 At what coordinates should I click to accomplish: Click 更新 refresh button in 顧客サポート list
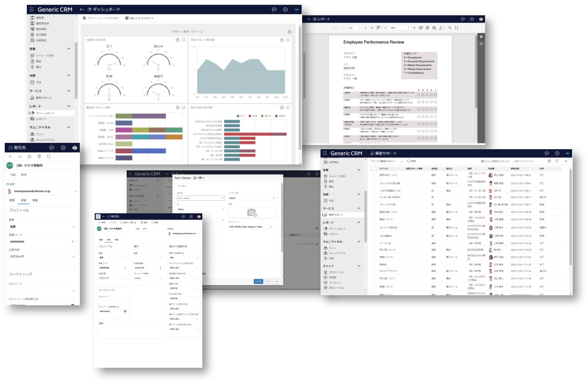pyautogui.click(x=411, y=161)
